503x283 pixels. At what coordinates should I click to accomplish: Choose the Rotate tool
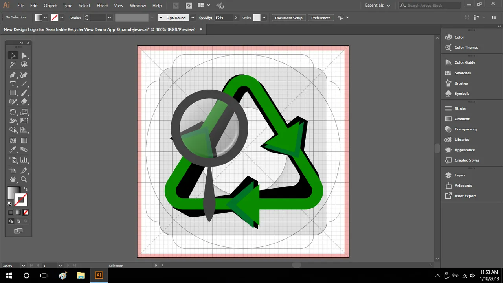click(x=13, y=112)
